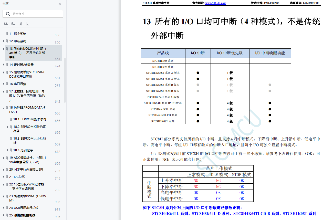This screenshot has height=220, width=333.
Task: Open bookmark 23 高速高级PWM（HSPWM）
Action: click(x=28, y=198)
